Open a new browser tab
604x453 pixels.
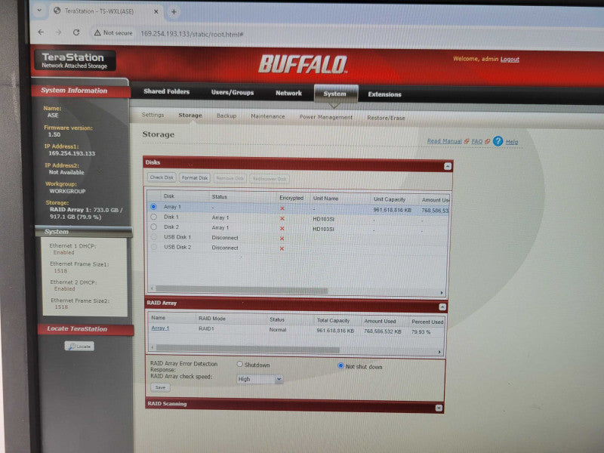pos(174,12)
